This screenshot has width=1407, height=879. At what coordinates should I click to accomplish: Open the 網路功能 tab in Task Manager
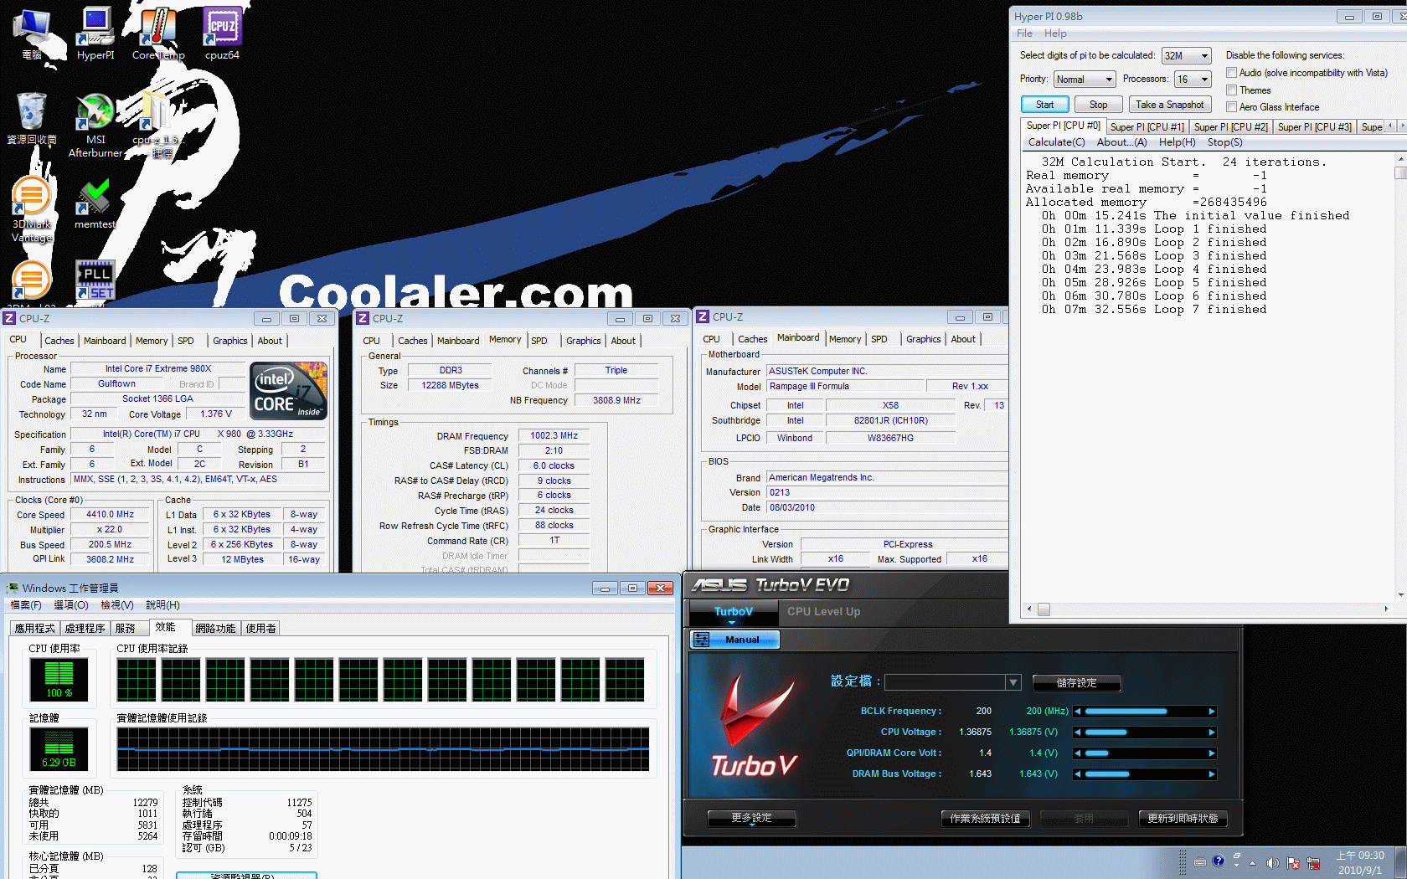[215, 628]
